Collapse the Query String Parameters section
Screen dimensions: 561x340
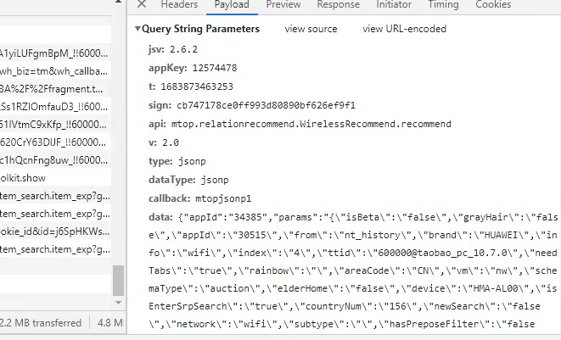(x=138, y=29)
